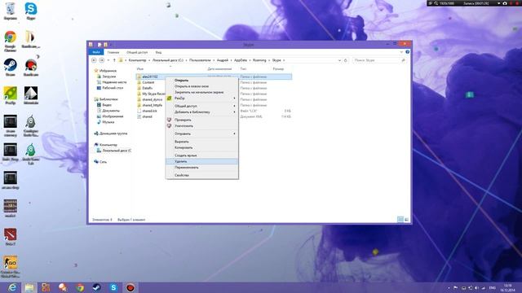This screenshot has width=522, height=293.
Task: Expand Добавить в библиотеку submenu
Action: tap(201, 112)
